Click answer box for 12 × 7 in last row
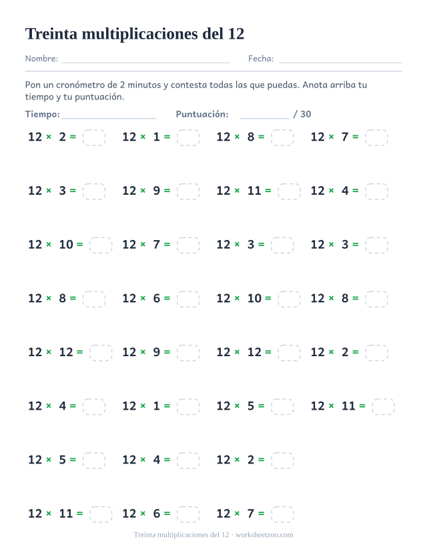Viewport: 427px width, 553px height. click(x=282, y=514)
